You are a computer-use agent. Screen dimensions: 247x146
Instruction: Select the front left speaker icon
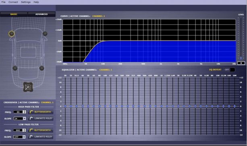(12, 33)
